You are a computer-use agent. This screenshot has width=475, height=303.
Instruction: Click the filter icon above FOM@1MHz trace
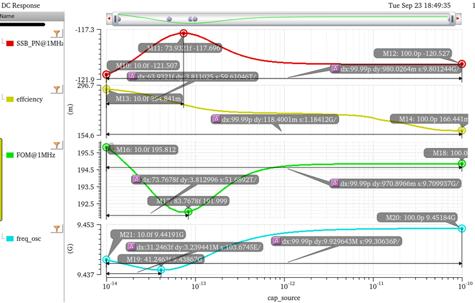(x=56, y=145)
